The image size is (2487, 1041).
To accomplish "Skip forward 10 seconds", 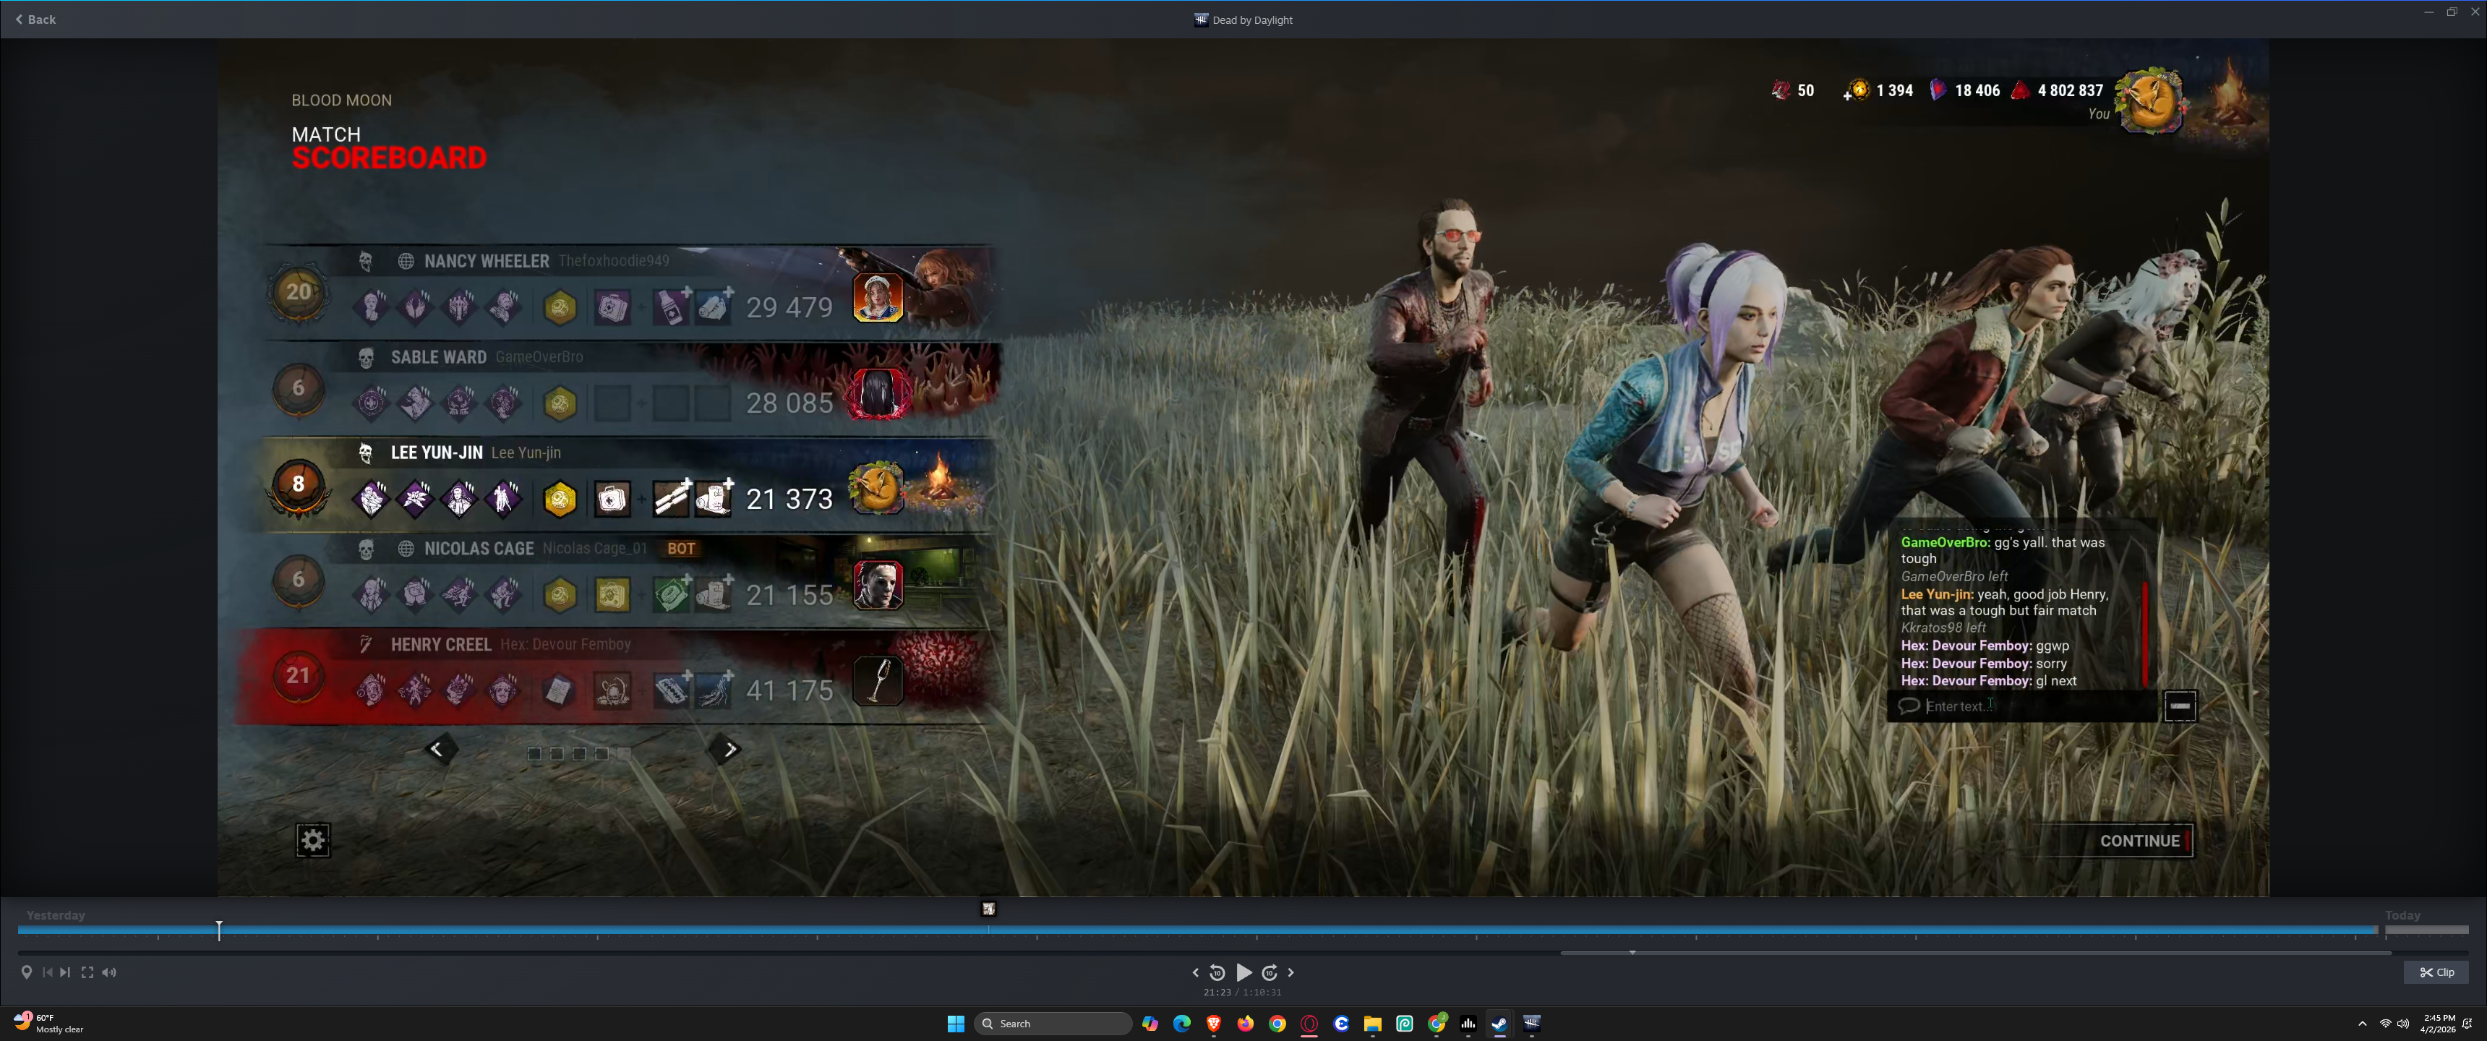I will (x=1270, y=972).
